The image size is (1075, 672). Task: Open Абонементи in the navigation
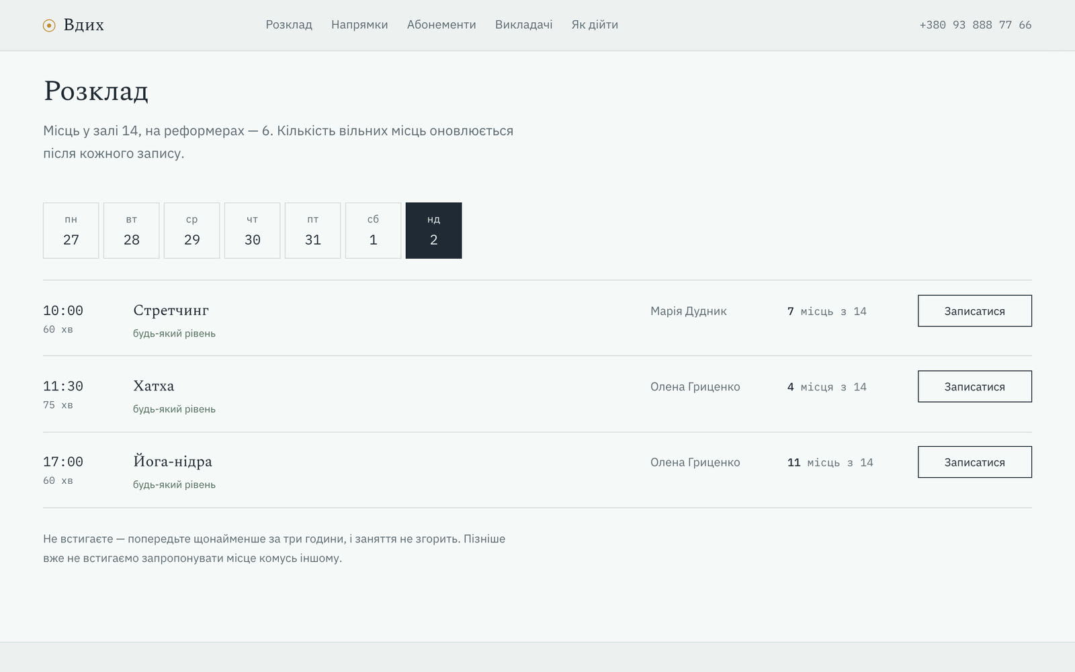441,25
